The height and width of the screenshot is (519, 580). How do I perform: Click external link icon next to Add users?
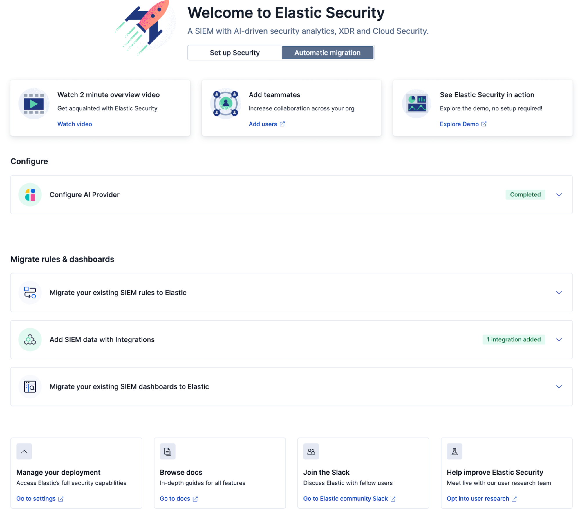(282, 124)
